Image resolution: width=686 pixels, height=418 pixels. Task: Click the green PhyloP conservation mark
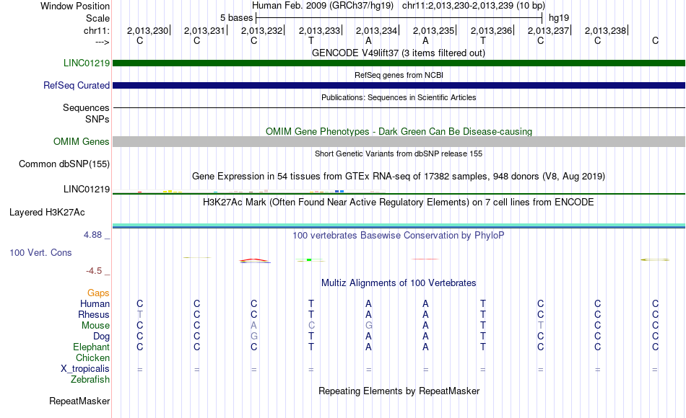pos(309,260)
